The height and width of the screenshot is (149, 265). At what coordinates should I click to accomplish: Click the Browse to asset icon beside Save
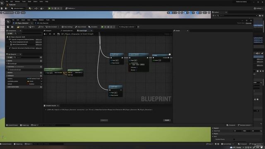coord(12,27)
